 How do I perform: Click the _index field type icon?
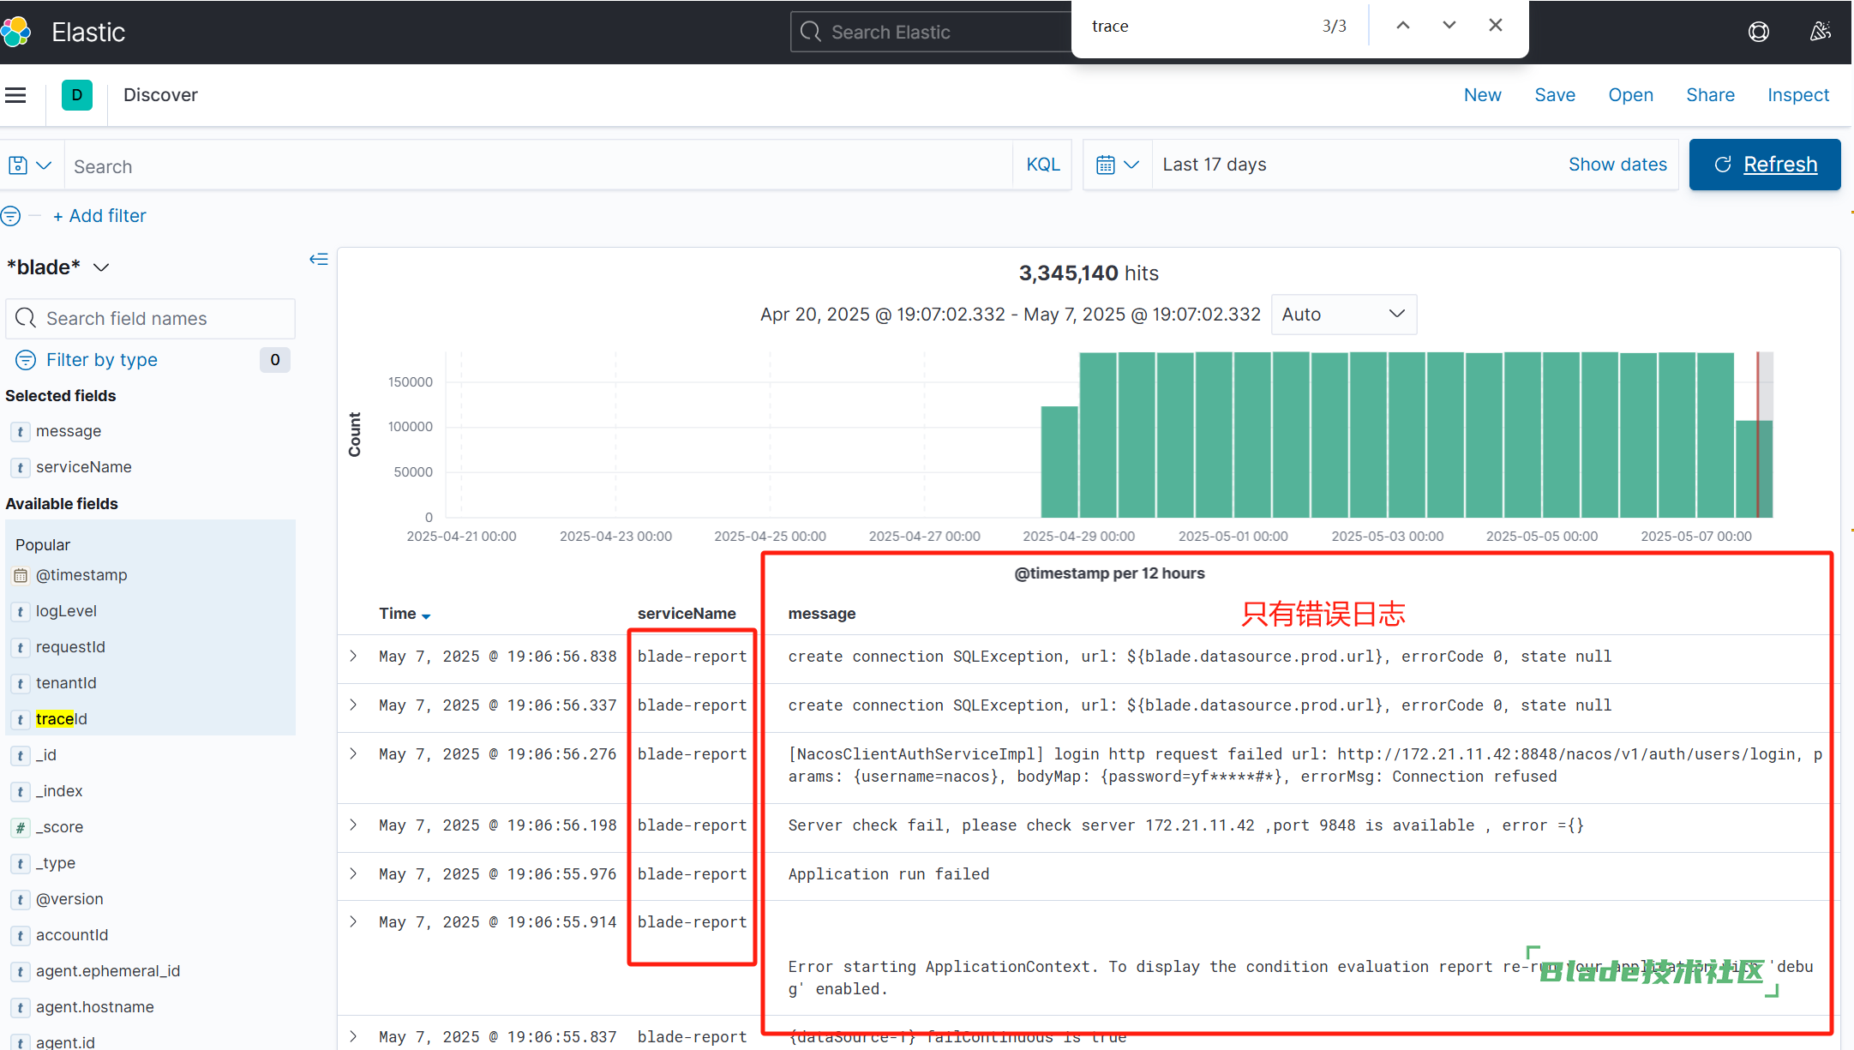pyautogui.click(x=21, y=791)
